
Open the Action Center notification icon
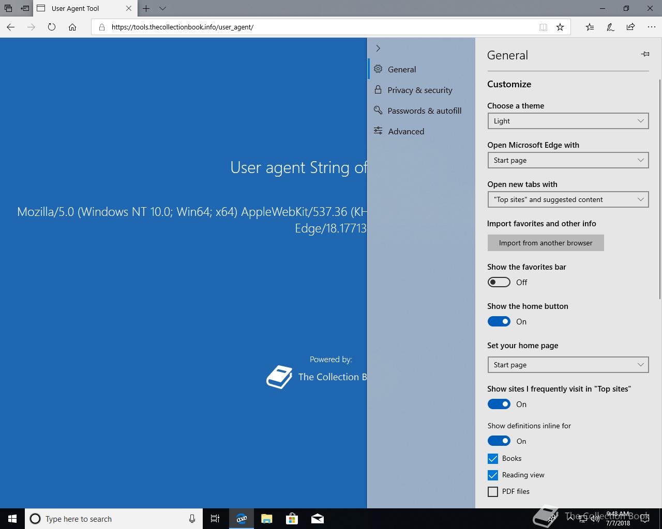coord(645,519)
